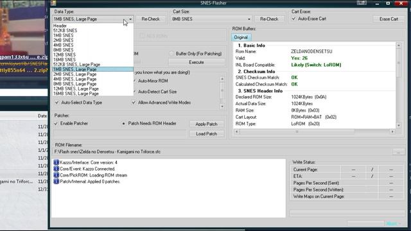Image resolution: width=411 pixels, height=231 pixels.
Task: Click options list scroll up arrow
Action: tap(222, 79)
